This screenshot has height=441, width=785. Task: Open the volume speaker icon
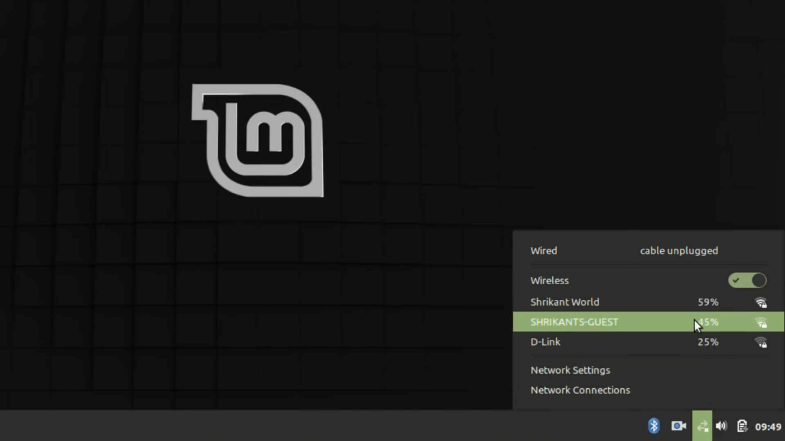[x=722, y=426]
